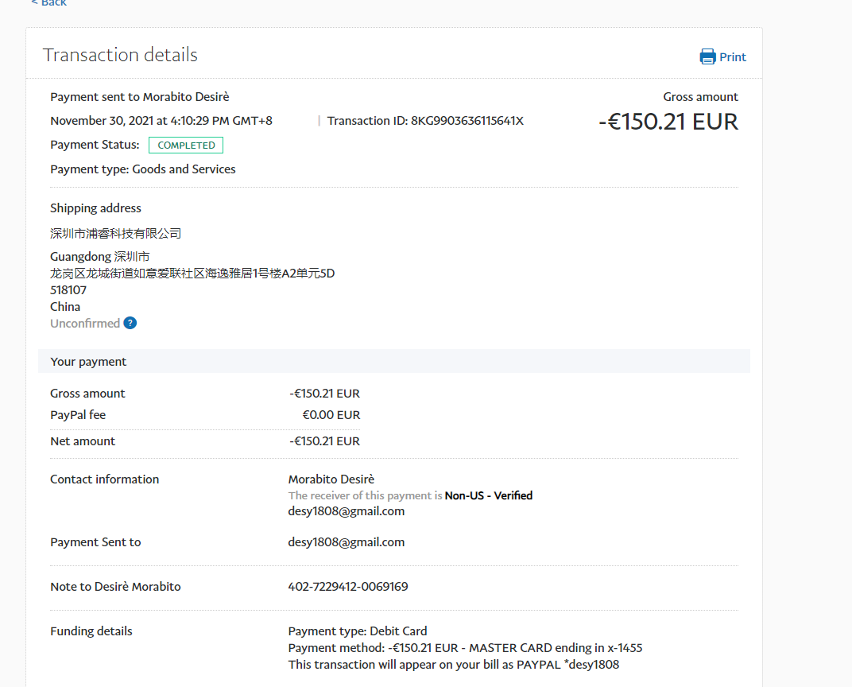Click the Unconfirmed address status text
Viewport: 852px width, 687px height.
click(x=85, y=324)
